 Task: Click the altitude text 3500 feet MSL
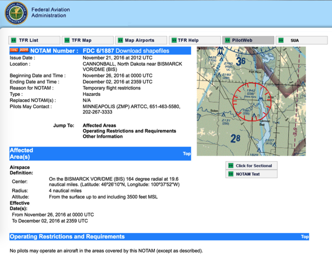pyautogui.click(x=142, y=197)
